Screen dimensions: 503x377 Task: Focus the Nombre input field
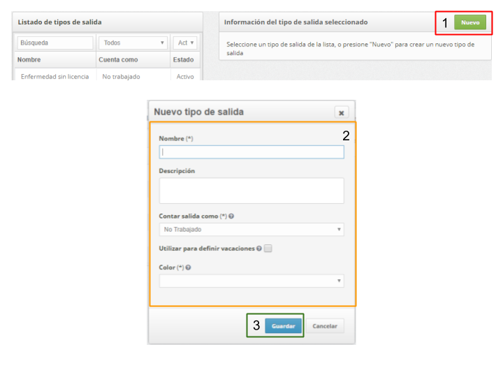tap(251, 152)
